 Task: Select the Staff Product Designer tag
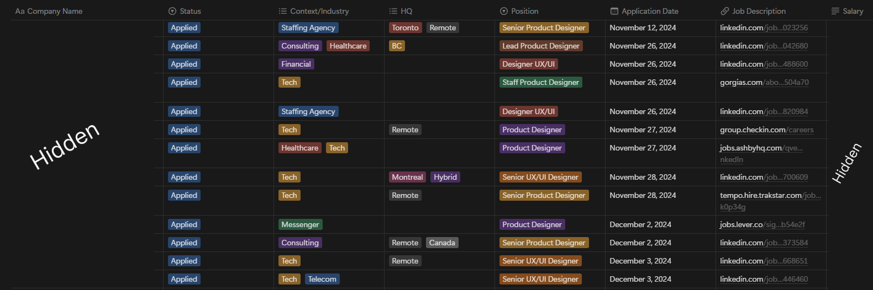[x=540, y=82]
